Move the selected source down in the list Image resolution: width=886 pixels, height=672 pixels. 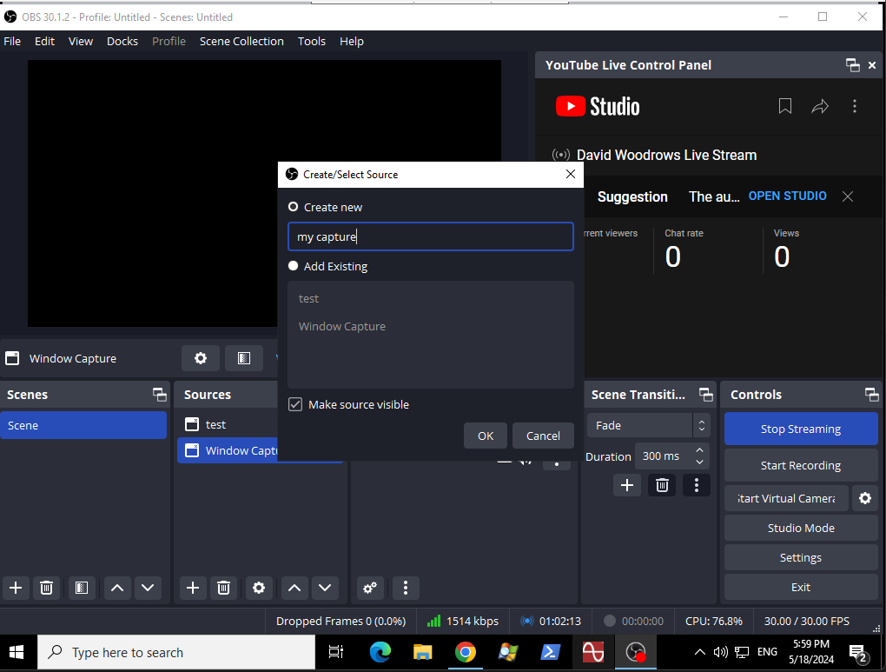(325, 588)
